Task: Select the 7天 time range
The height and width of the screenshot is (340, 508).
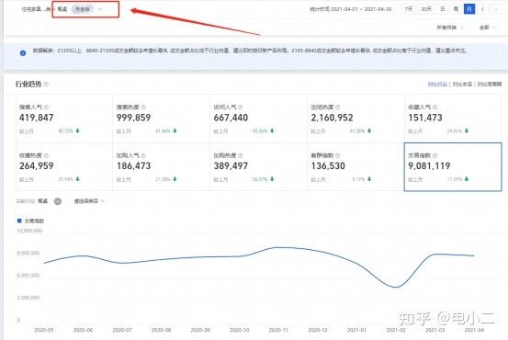Action: click(x=409, y=9)
